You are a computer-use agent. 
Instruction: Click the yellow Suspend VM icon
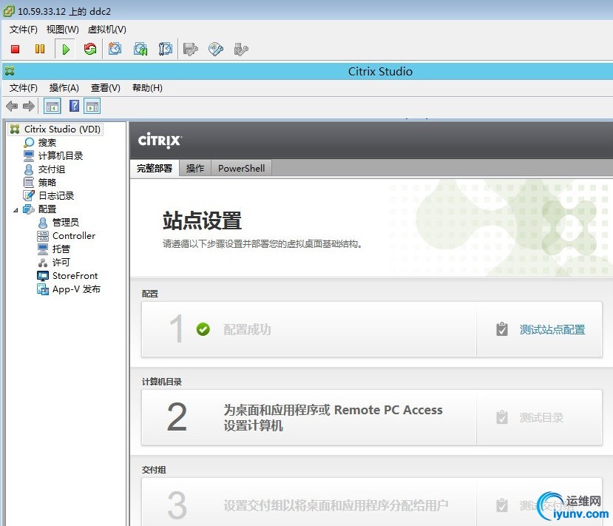tap(40, 50)
